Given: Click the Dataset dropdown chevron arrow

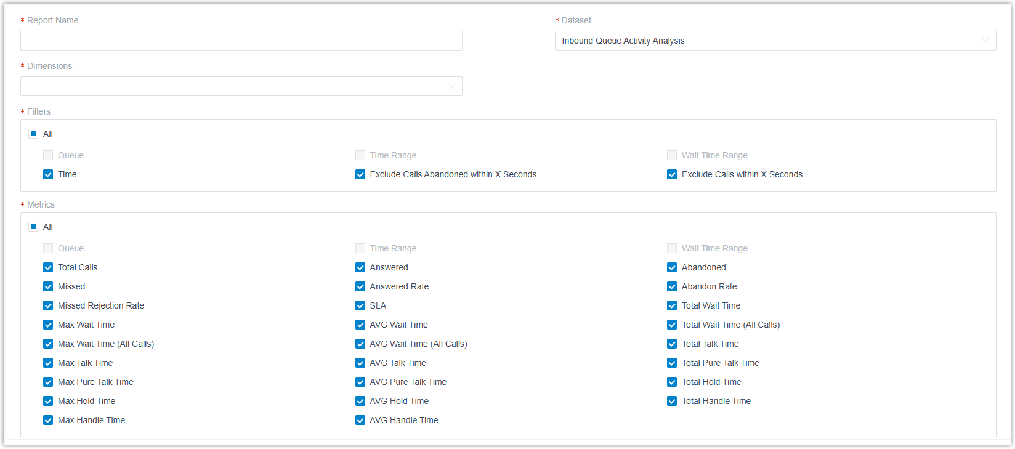Looking at the screenshot, I should tap(985, 41).
